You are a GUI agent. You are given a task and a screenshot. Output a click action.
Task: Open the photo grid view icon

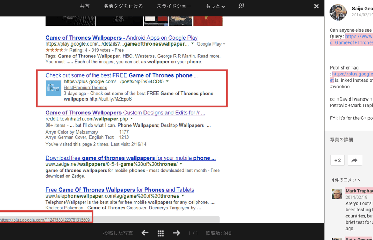coord(161,233)
